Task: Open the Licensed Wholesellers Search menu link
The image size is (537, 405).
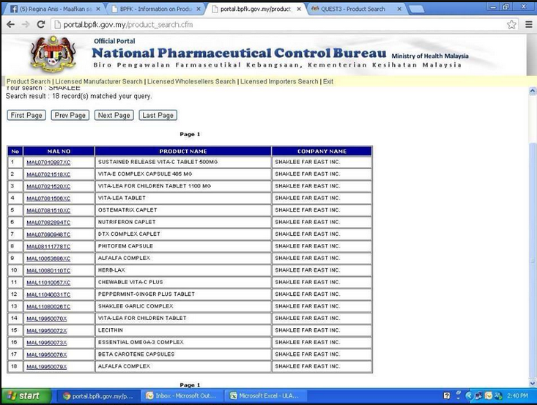Action: (191, 81)
